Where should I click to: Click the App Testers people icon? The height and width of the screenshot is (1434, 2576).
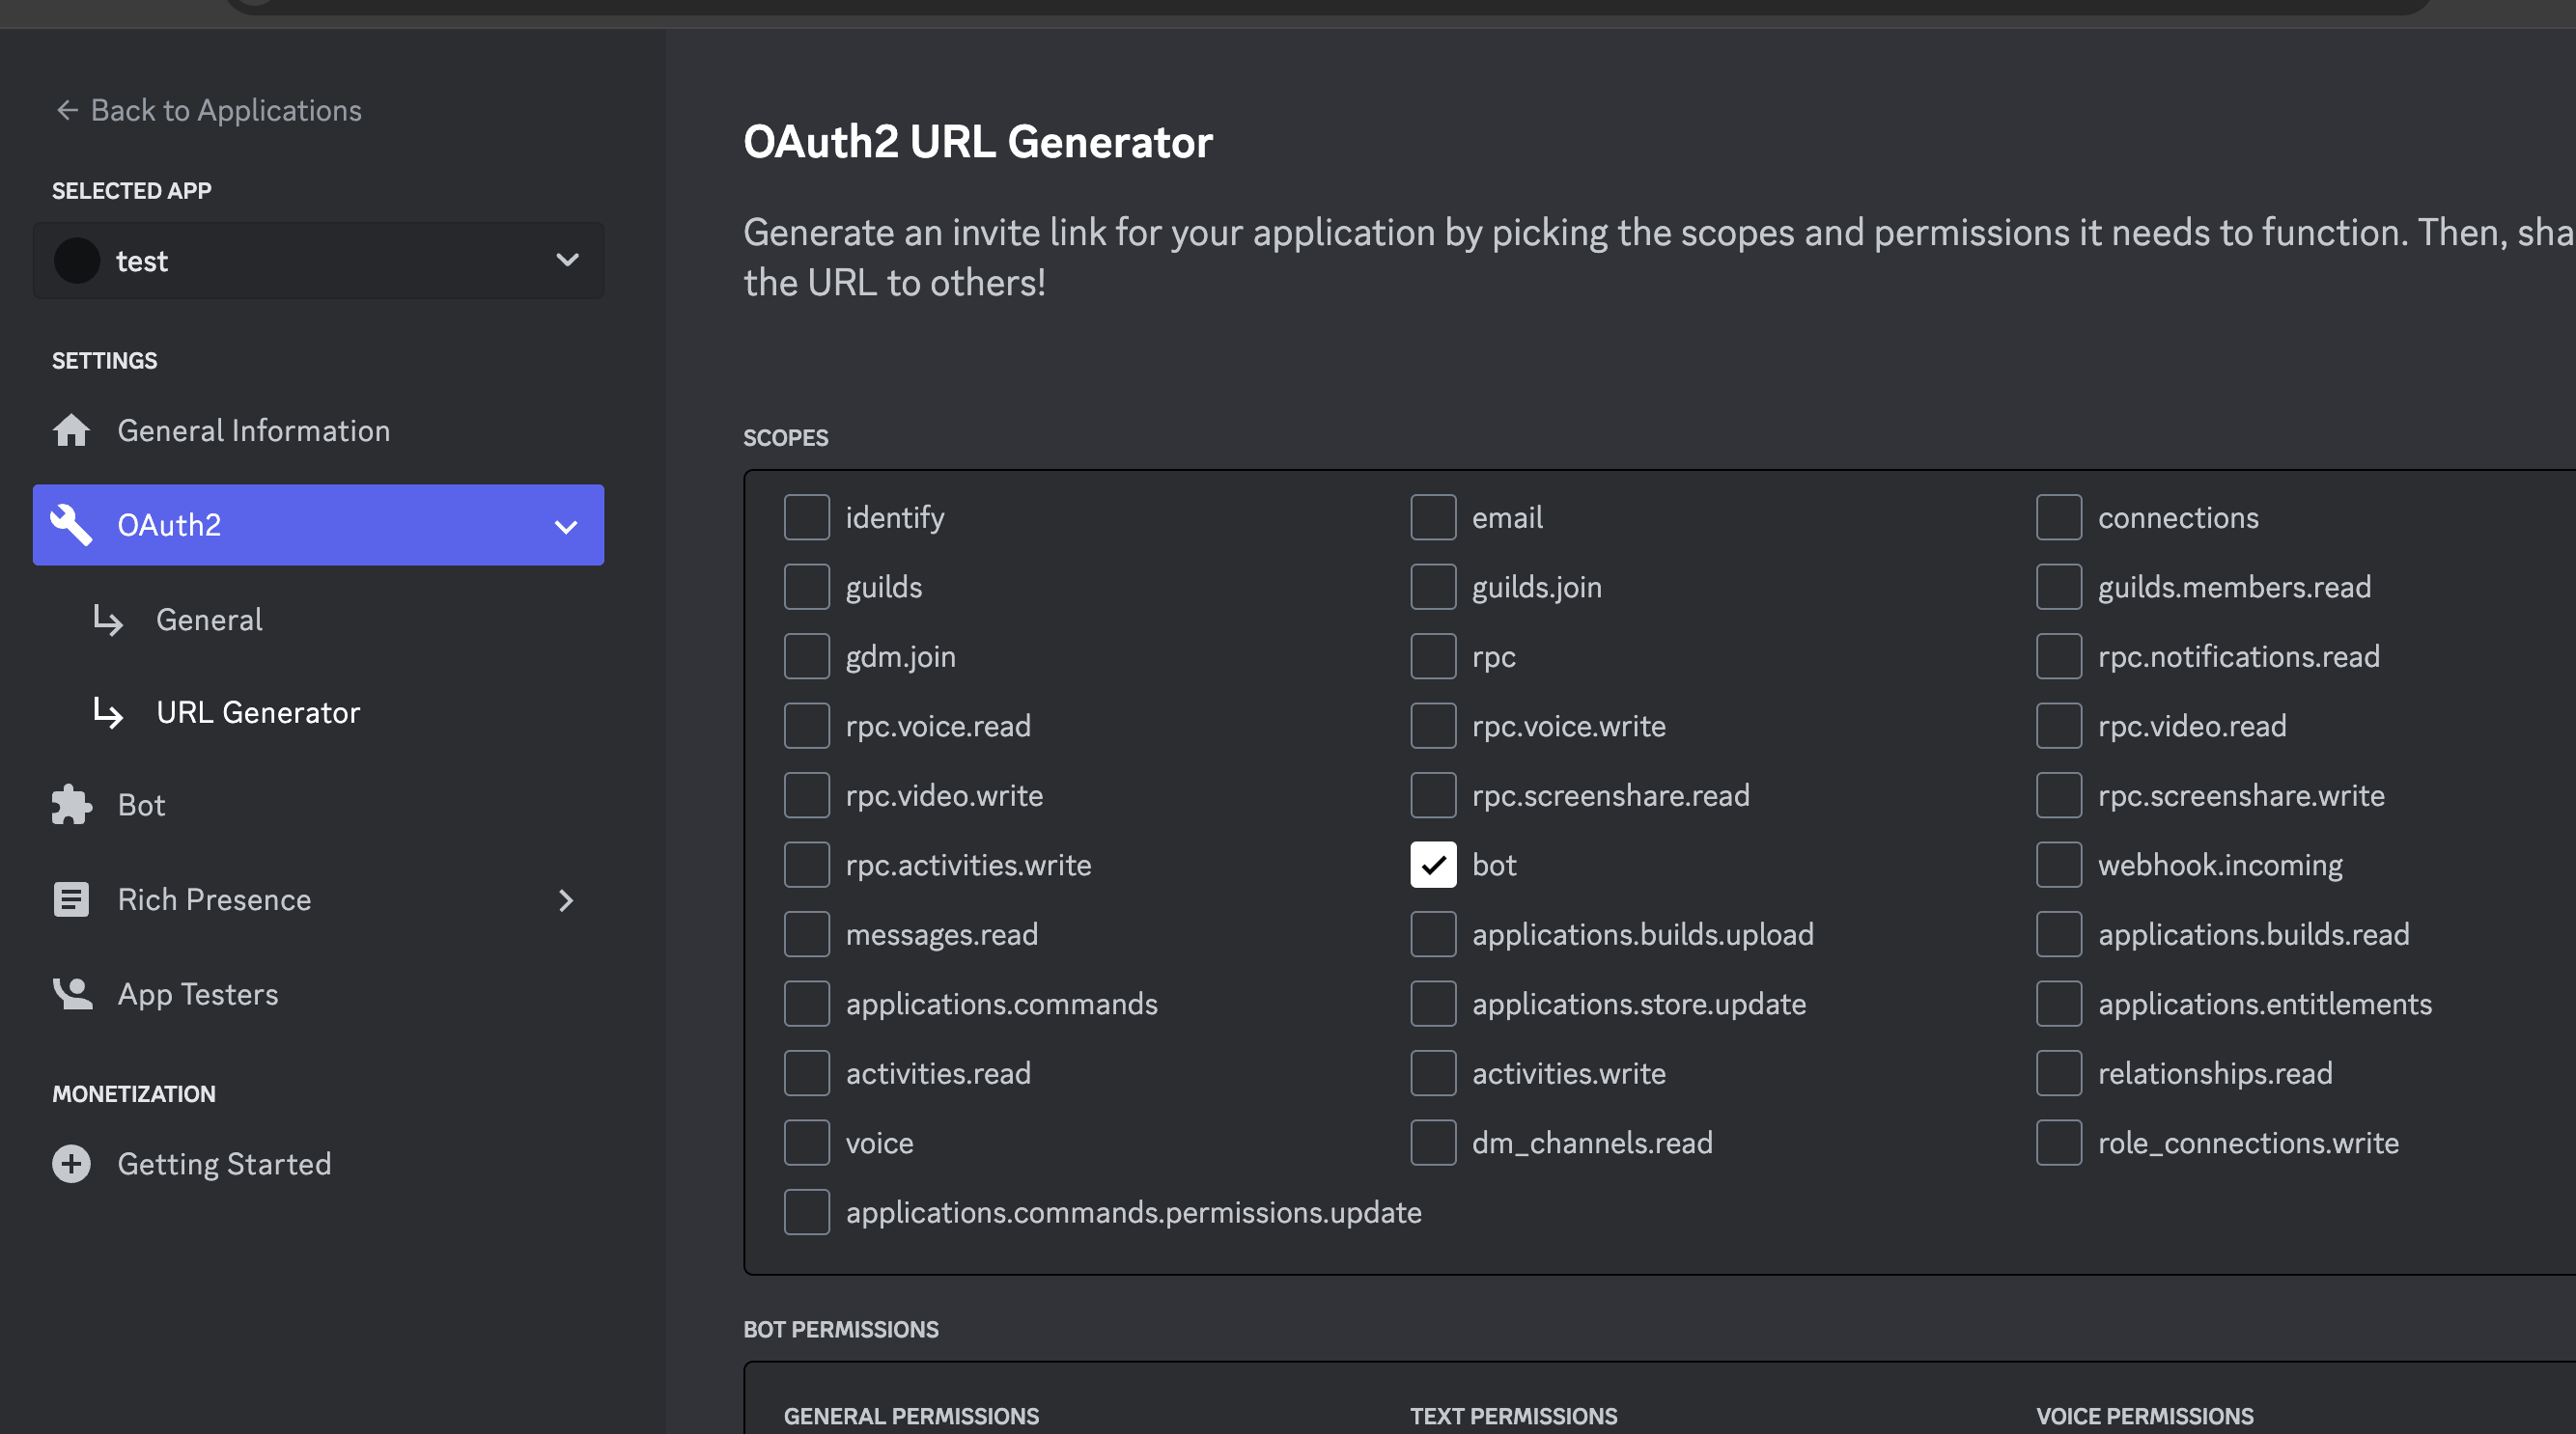pyautogui.click(x=72, y=993)
